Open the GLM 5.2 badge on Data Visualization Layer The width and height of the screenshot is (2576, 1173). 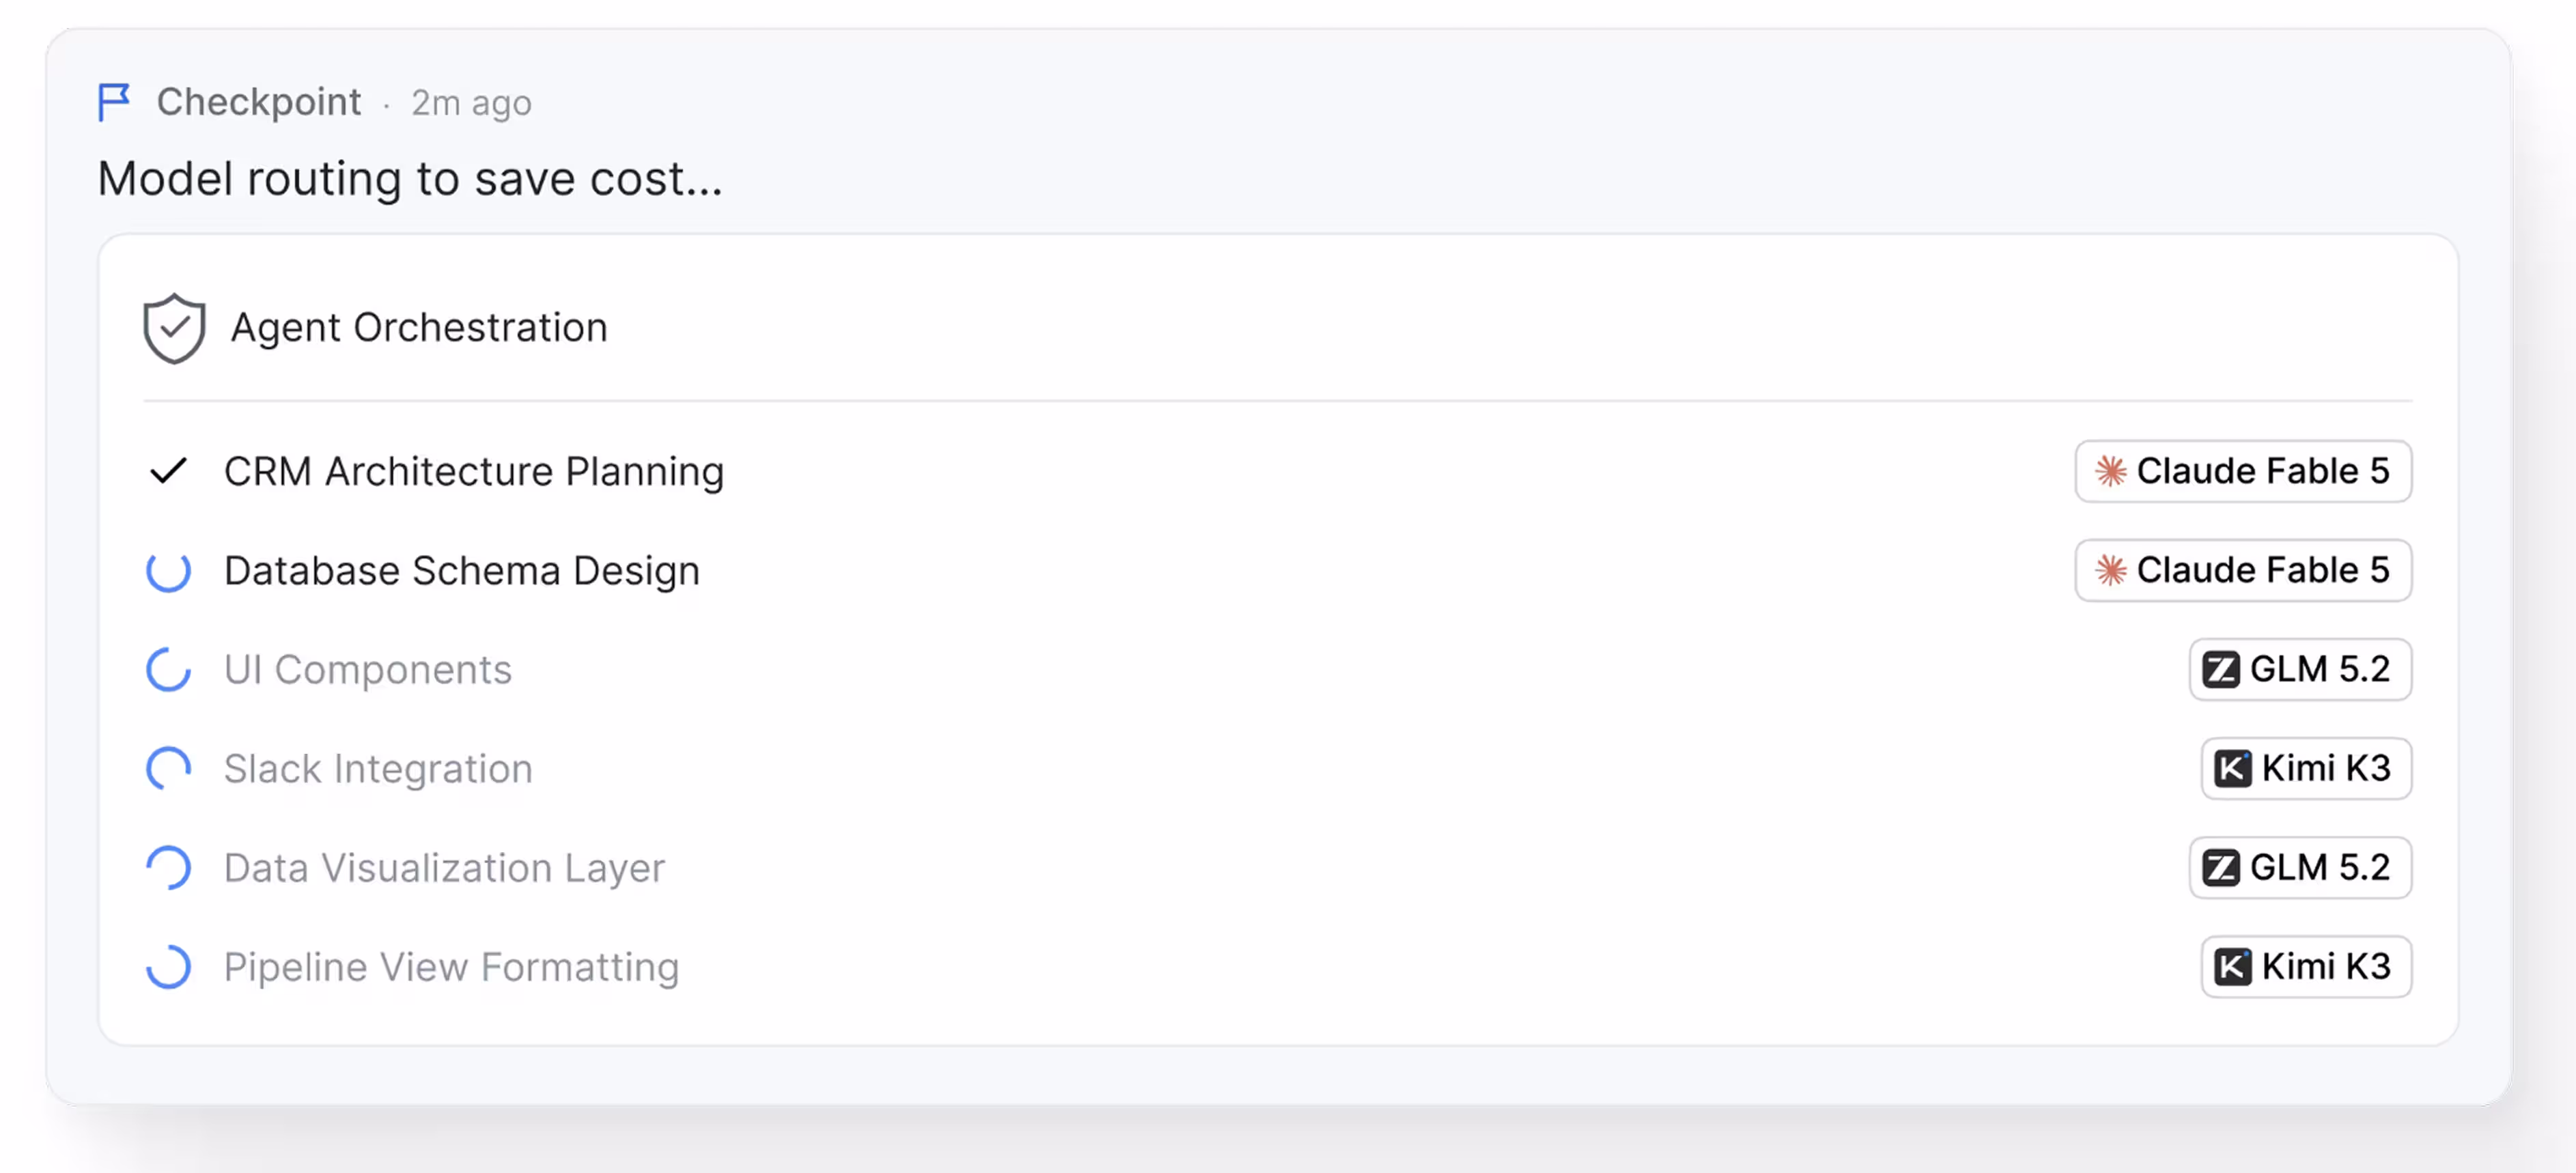(x=2299, y=867)
